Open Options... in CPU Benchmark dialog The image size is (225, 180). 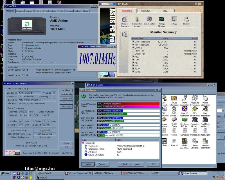tap(103, 164)
